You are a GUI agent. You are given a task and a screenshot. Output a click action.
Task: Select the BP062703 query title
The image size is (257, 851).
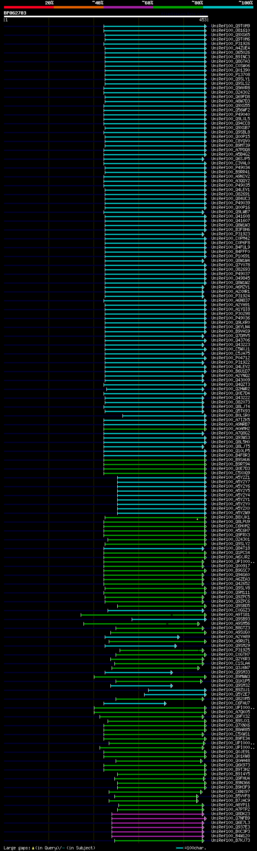point(15,13)
